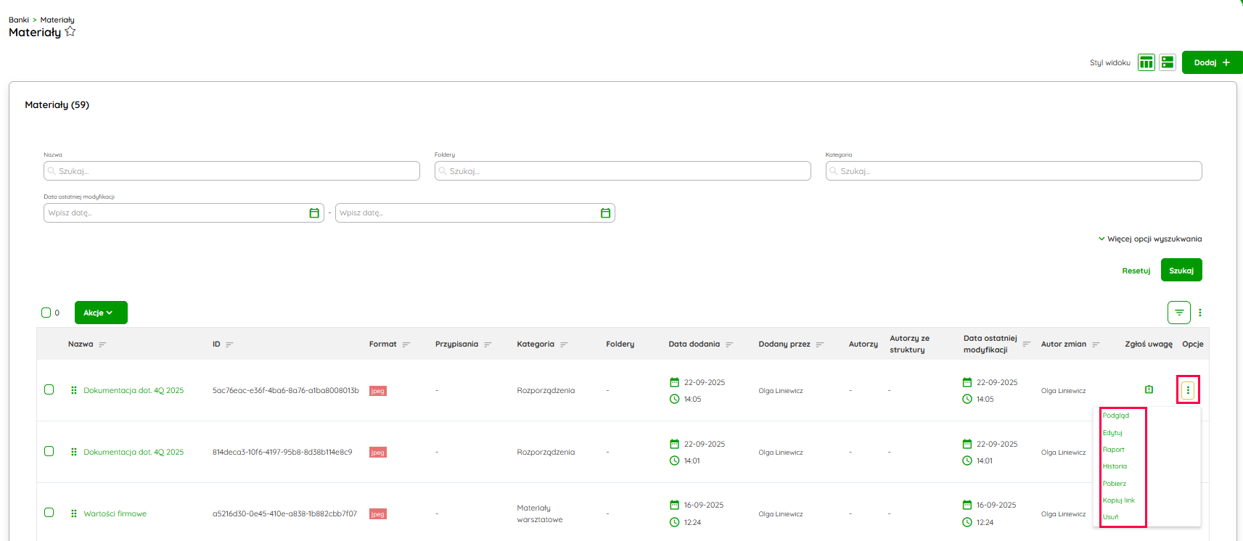Open calendar for start modification date
Image resolution: width=1243 pixels, height=541 pixels.
coord(314,213)
